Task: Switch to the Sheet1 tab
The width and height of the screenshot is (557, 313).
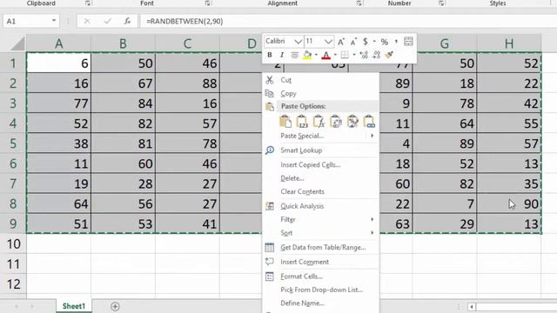Action: coord(74,306)
